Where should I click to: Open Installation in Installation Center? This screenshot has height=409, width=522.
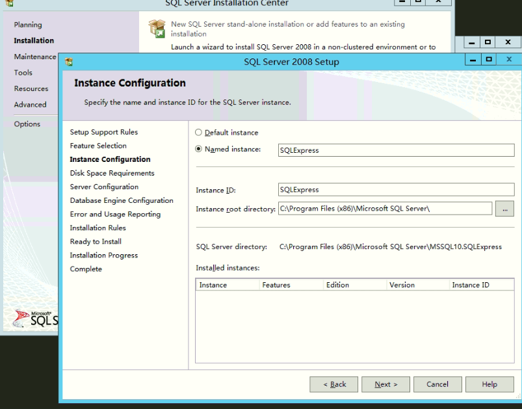tap(34, 40)
